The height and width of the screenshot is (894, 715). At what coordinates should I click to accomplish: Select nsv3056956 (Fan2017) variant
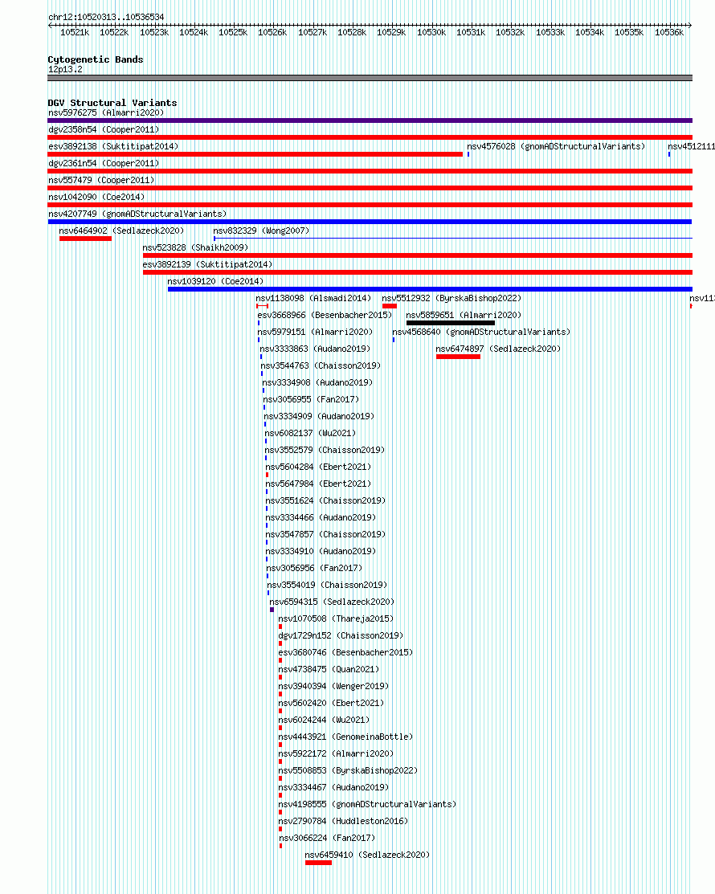coord(314,568)
